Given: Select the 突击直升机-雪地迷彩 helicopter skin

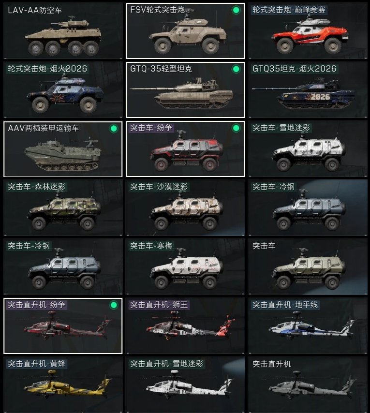Looking at the screenshot, I should tap(185, 384).
